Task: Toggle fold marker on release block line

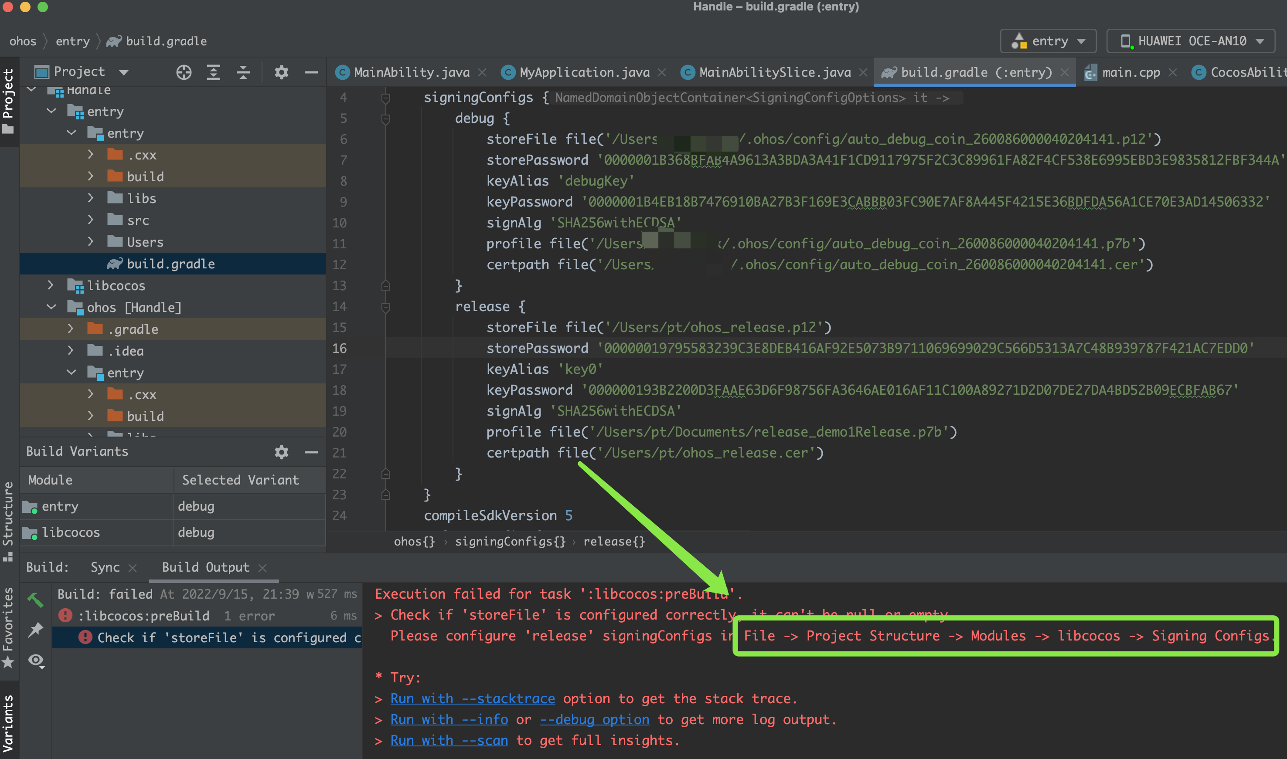Action: [386, 307]
